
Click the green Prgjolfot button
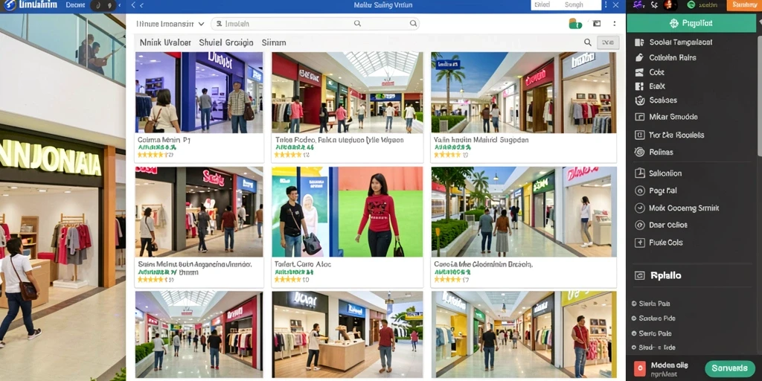coord(691,23)
